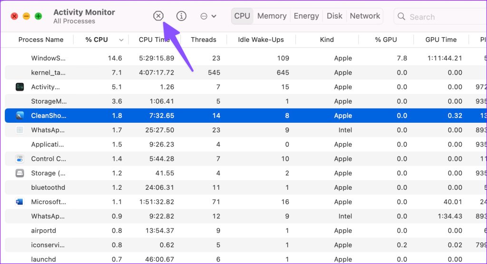Image resolution: width=487 pixels, height=264 pixels.
Task: Select the airportd process row
Action: pyautogui.click(x=246, y=230)
